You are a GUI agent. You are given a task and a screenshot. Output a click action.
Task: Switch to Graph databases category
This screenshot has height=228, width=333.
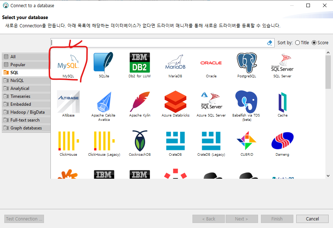point(26,128)
